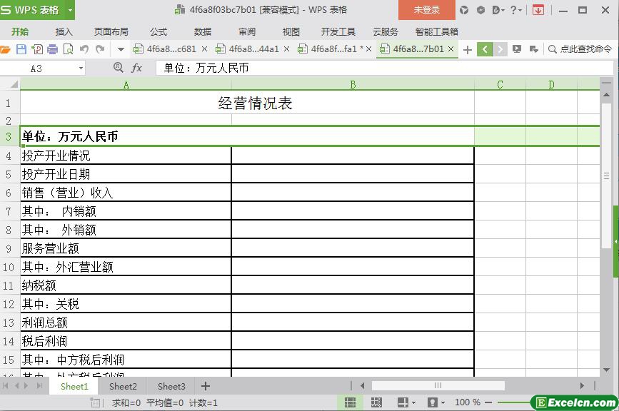Click the undo arrow icon
The height and width of the screenshot is (411, 619).
click(x=84, y=49)
